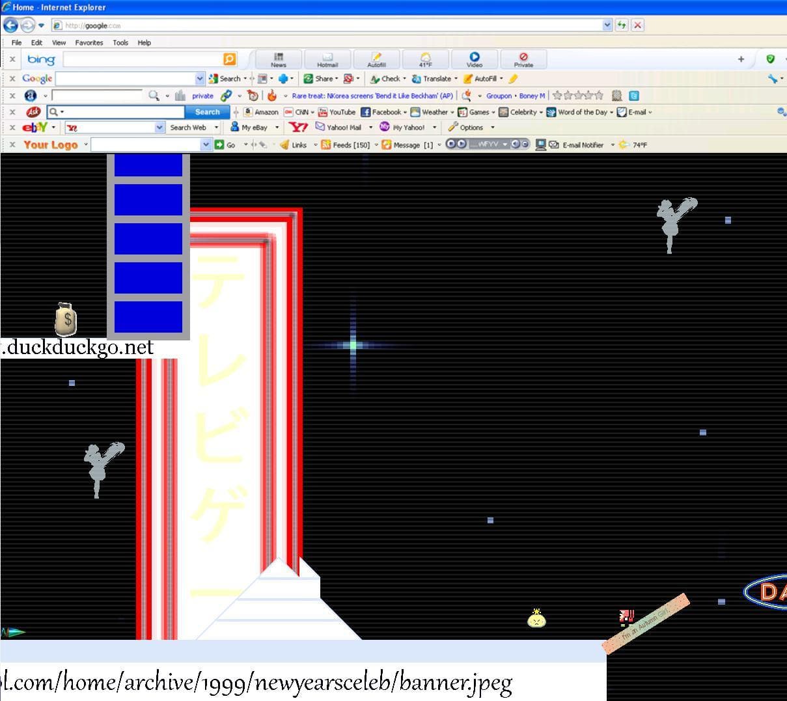Click the blue Search button on Ask toolbar
This screenshot has height=701, width=787.
pos(208,112)
